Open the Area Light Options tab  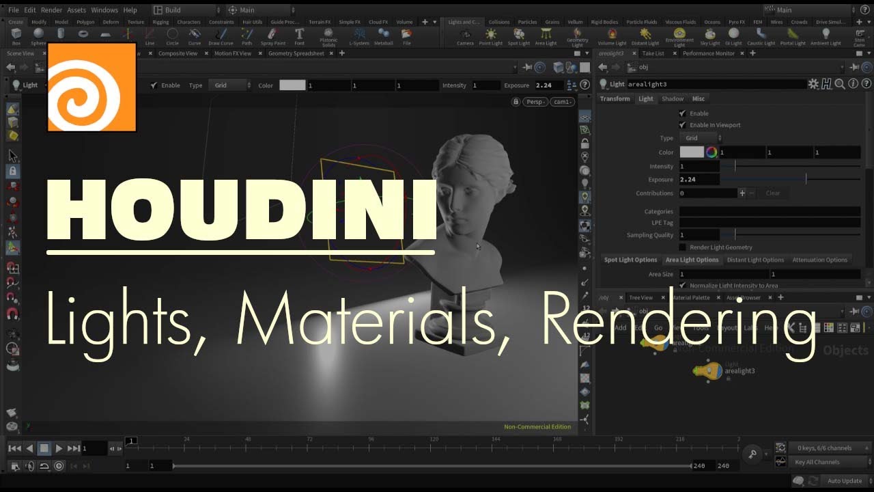(692, 260)
